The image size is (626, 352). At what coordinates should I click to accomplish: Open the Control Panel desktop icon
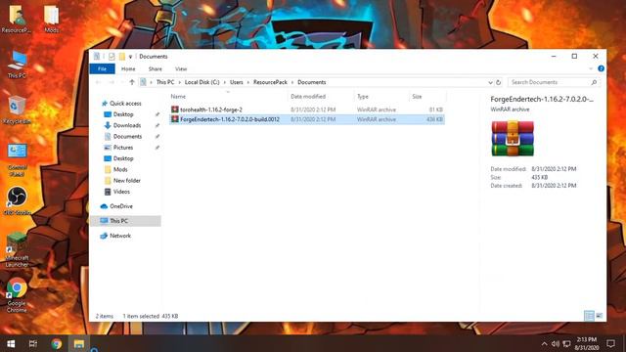17,158
